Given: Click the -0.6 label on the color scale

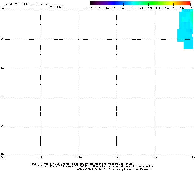Looking at the screenshot, I should pos(149,8).
